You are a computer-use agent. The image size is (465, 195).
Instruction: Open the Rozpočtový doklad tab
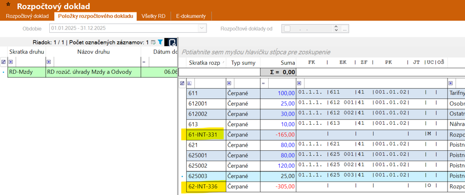[27, 16]
